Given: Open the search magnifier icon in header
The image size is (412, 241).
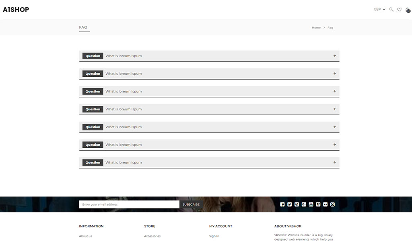Looking at the screenshot, I should point(391,9).
